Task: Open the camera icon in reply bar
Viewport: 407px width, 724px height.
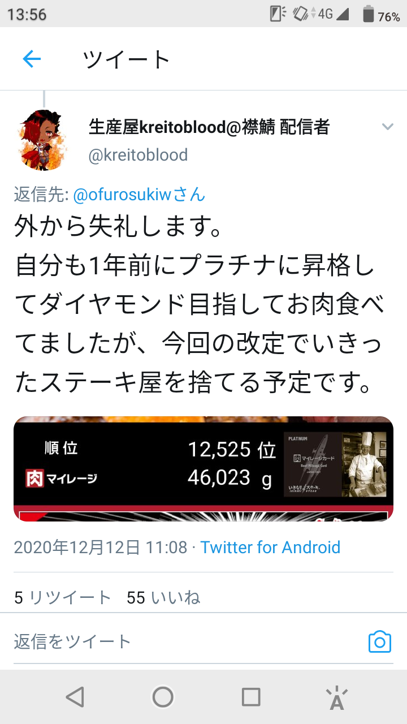Action: pyautogui.click(x=380, y=641)
